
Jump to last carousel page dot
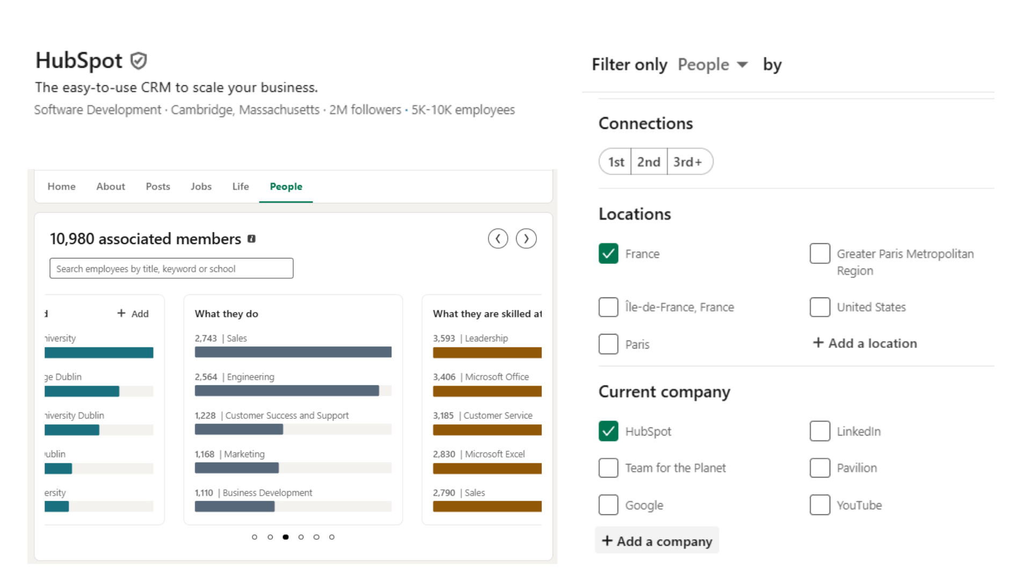[x=332, y=537]
